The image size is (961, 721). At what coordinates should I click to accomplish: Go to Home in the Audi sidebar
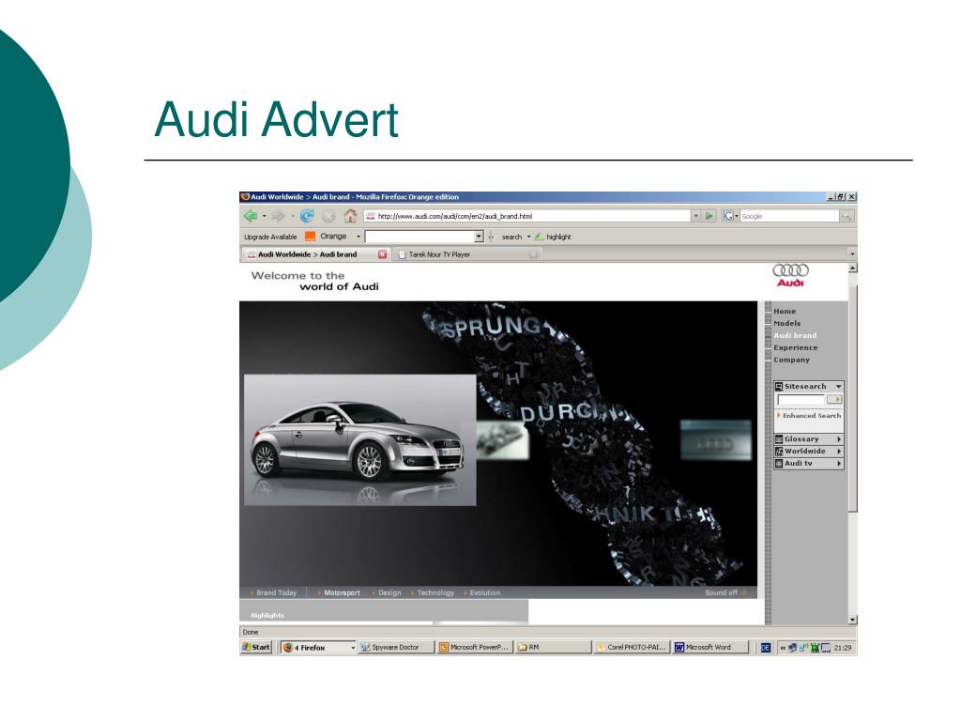[x=785, y=312]
